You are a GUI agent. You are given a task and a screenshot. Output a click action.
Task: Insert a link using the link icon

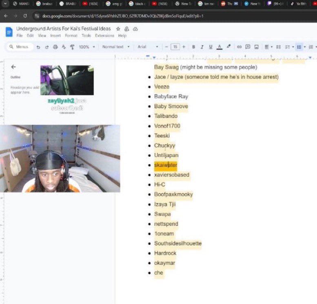[x=239, y=47]
